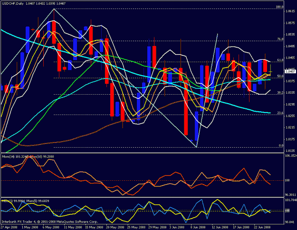Click lower momentum scale value 101.7048
Viewport: 297px width, 230px height.
[x=291, y=200]
